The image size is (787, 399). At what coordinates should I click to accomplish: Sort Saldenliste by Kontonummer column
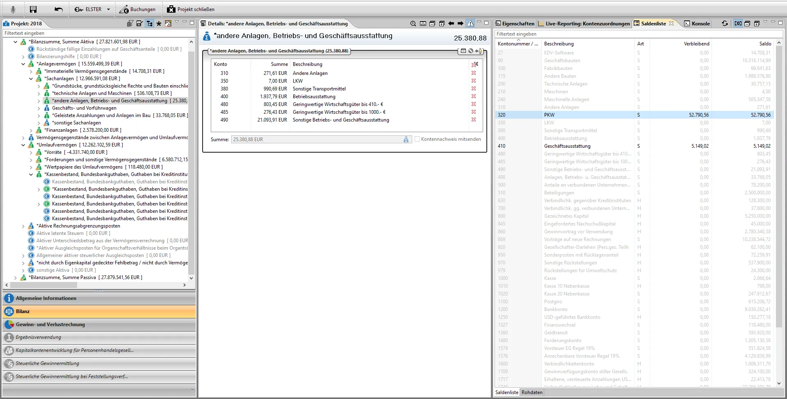point(518,43)
